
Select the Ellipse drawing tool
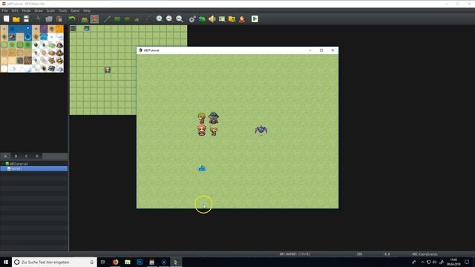127,19
